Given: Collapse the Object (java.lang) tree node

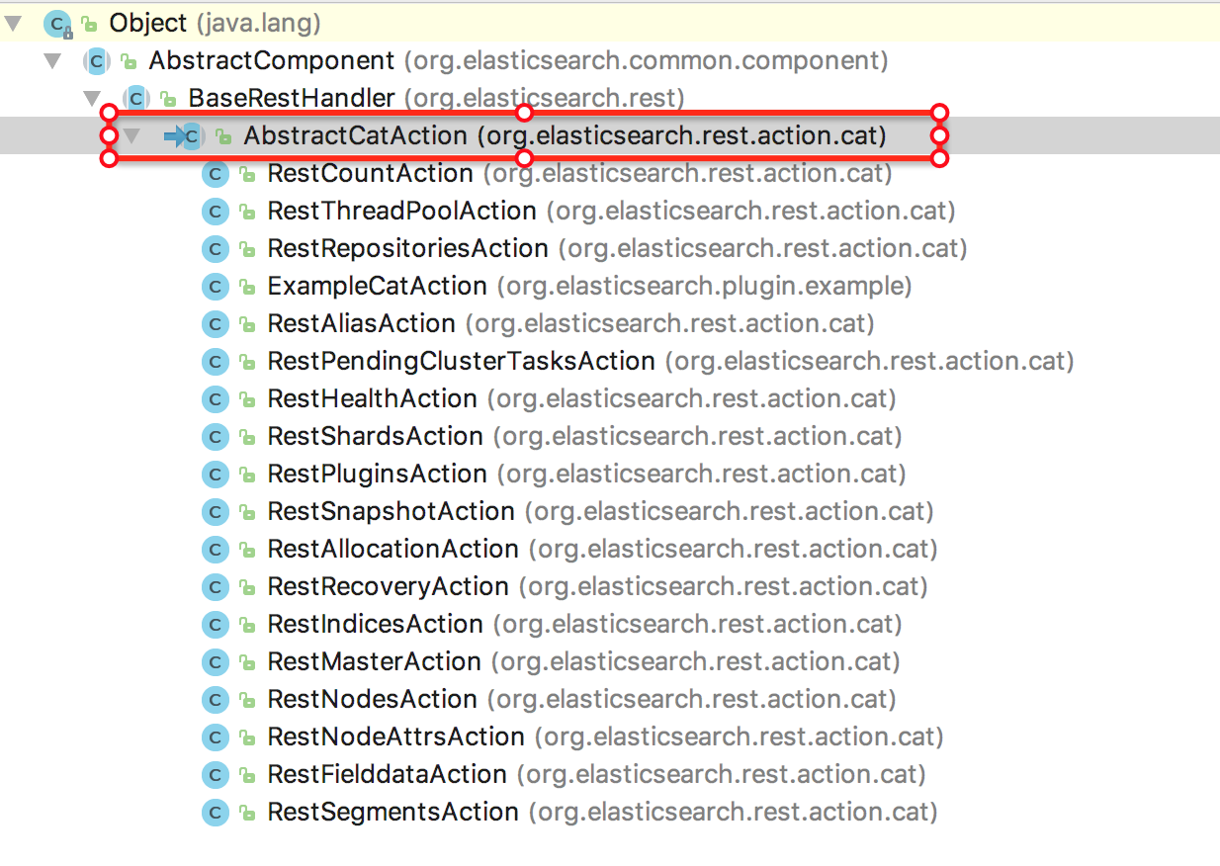Looking at the screenshot, I should [13, 22].
